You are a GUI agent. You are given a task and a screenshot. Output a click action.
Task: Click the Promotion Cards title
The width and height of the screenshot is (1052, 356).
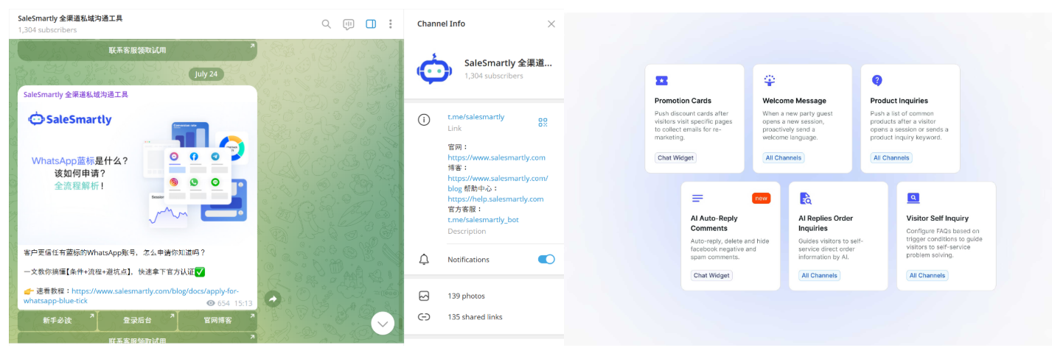tap(683, 101)
